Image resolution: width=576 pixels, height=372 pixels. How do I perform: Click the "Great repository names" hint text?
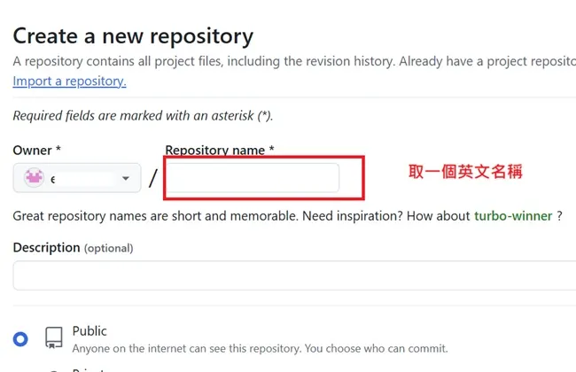pos(239,216)
